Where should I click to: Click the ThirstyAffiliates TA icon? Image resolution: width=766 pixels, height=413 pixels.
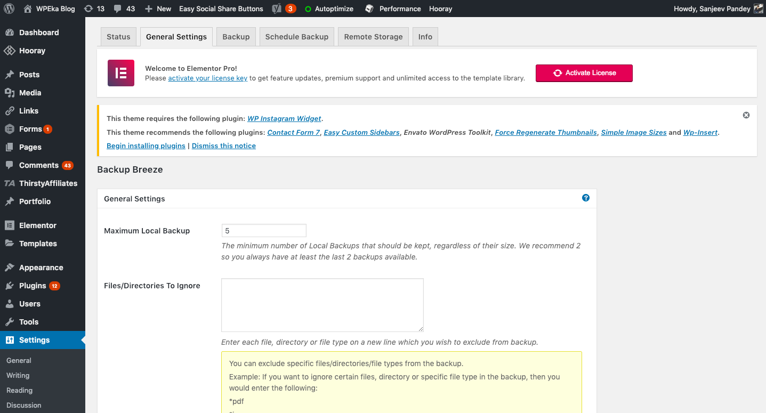click(10, 183)
